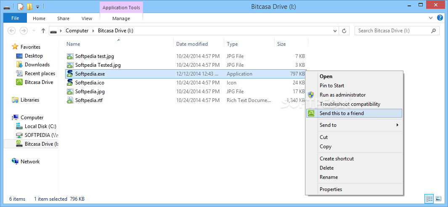
Task: Click the green Bitcasa Drive icon in Favorites
Action: pyautogui.click(x=19, y=82)
